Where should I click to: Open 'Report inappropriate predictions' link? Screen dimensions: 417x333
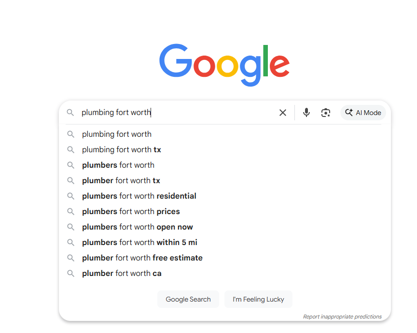click(342, 317)
